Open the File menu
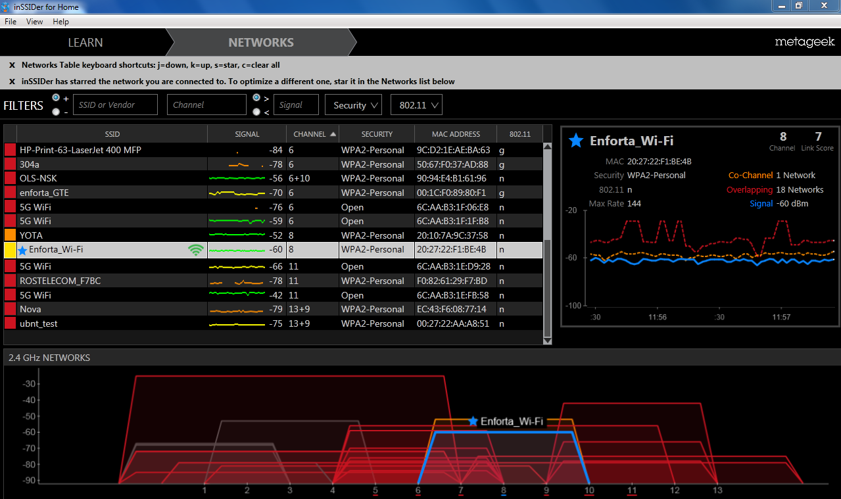Screen dimensions: 841x499 tap(11, 22)
